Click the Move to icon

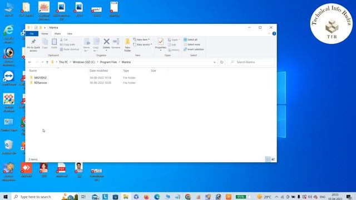tap(87, 44)
